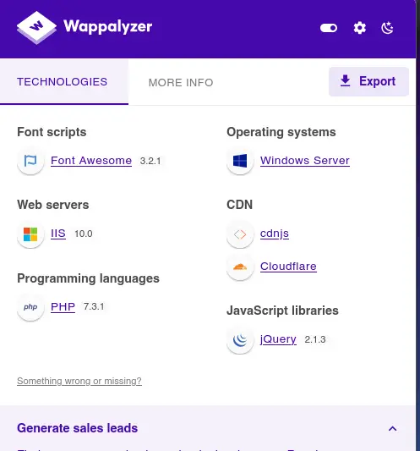The height and width of the screenshot is (451, 420).
Task: Click the JavaScript libraries heading
Action: coord(283,311)
